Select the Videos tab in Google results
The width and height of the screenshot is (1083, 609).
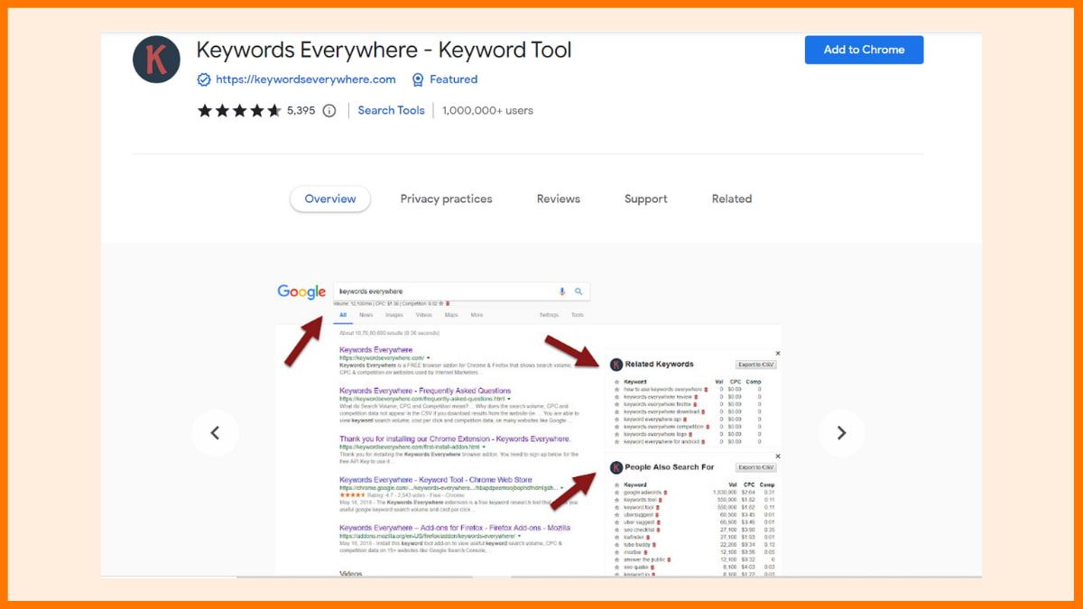tap(423, 315)
